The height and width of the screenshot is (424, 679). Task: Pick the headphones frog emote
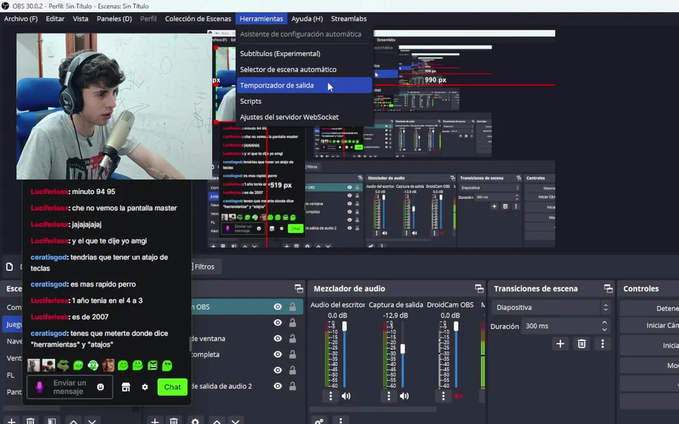[93, 365]
